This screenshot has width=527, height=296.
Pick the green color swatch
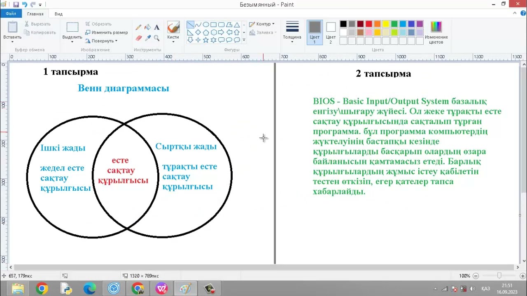(x=394, y=24)
